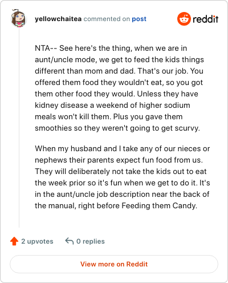Click the line mentioning "smoothies" and "scurvy"
This screenshot has width=228, height=283.
pyautogui.click(x=117, y=128)
